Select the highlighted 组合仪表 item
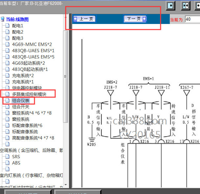Screen dimensions: 200x194 click(x=21, y=100)
